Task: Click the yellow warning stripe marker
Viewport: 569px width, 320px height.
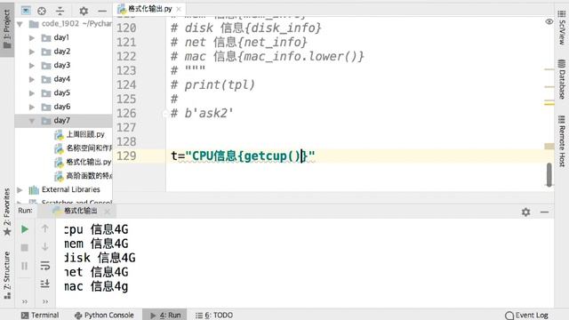Action: [549, 104]
